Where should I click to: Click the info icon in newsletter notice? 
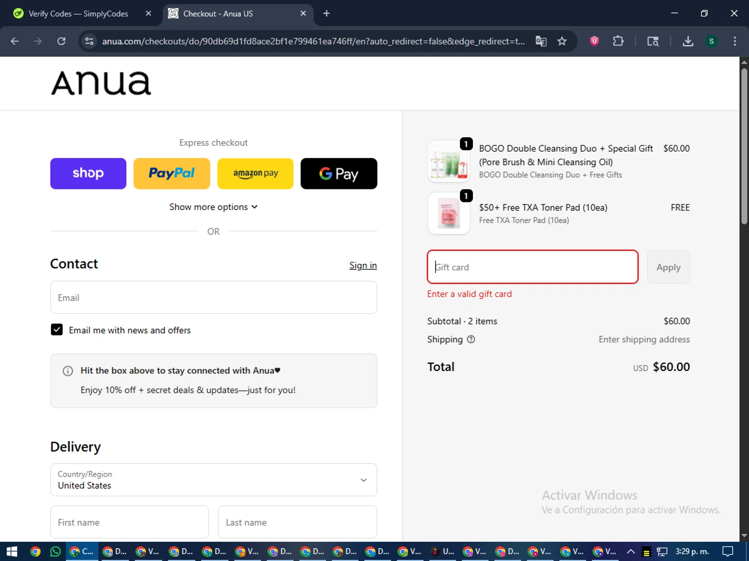(x=68, y=371)
